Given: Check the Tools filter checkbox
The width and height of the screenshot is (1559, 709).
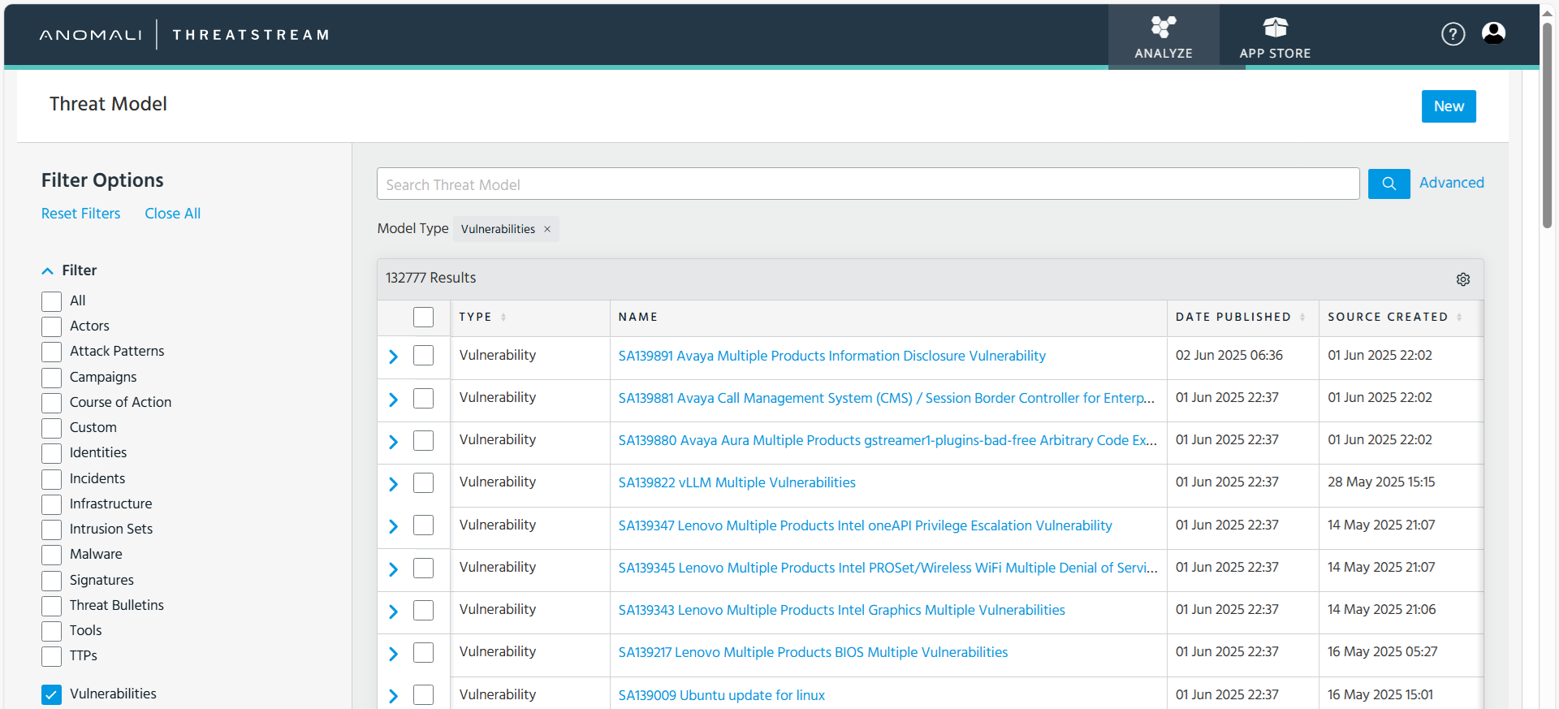Looking at the screenshot, I should click(x=51, y=631).
